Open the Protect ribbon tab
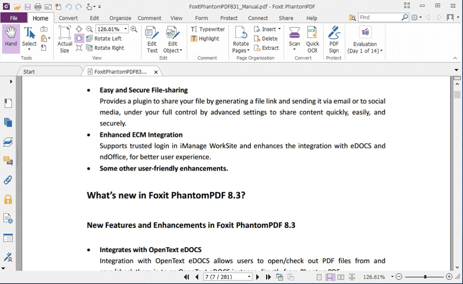Image resolution: width=463 pixels, height=284 pixels. [x=229, y=18]
